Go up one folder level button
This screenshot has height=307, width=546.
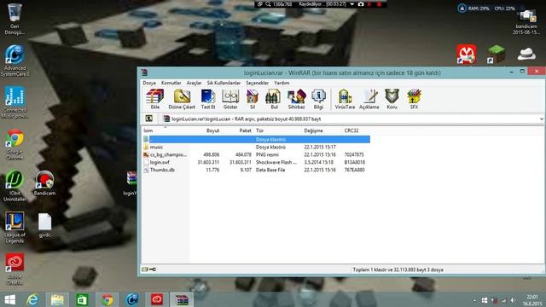tap(148, 119)
